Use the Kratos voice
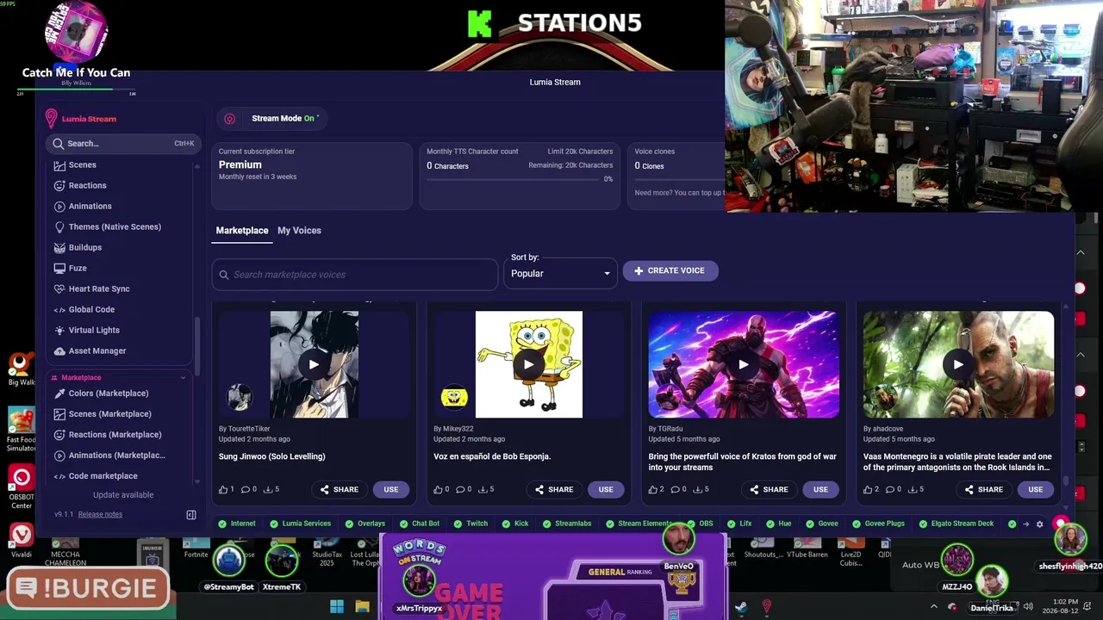The width and height of the screenshot is (1103, 620). click(820, 489)
